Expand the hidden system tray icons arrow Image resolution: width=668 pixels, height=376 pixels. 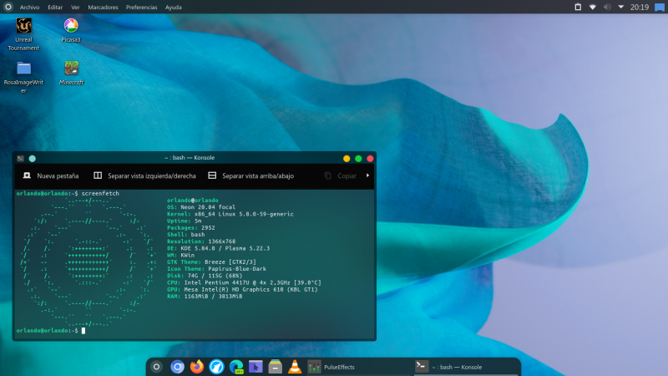click(x=621, y=7)
